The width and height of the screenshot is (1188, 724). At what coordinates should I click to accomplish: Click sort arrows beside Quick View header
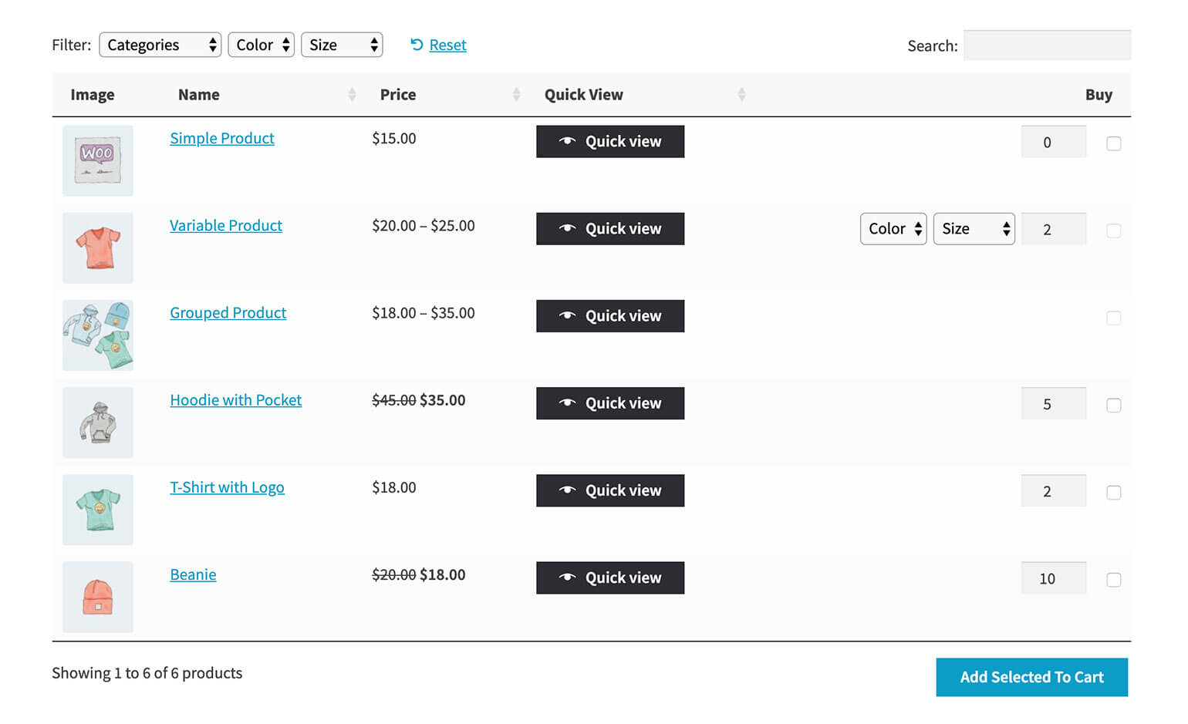pyautogui.click(x=741, y=95)
